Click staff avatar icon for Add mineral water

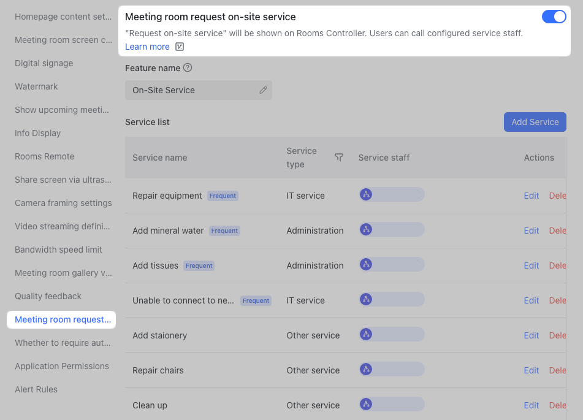(366, 229)
